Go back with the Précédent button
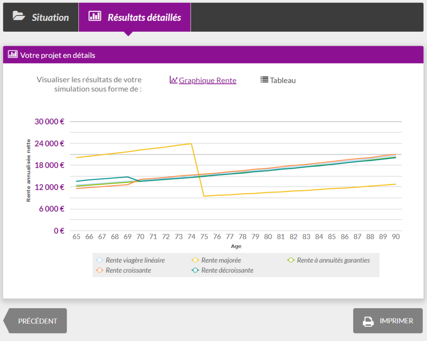Viewport: 427px width, 341px height. click(37, 321)
